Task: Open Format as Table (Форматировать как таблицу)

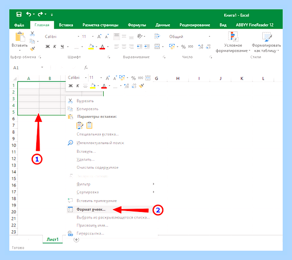Action: pyautogui.click(x=266, y=42)
